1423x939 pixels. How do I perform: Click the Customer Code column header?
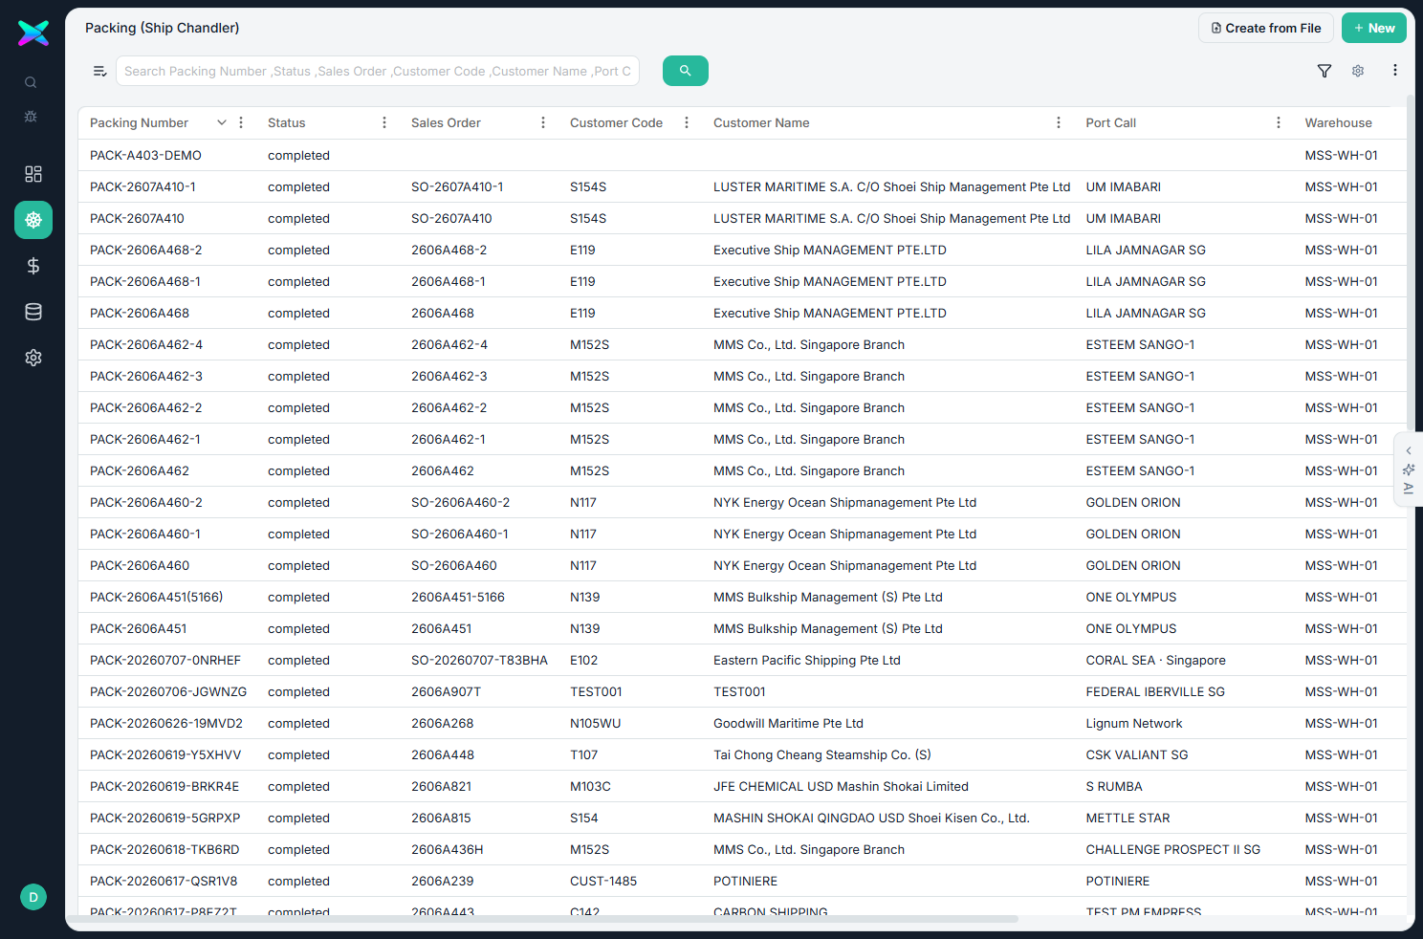coord(616,122)
